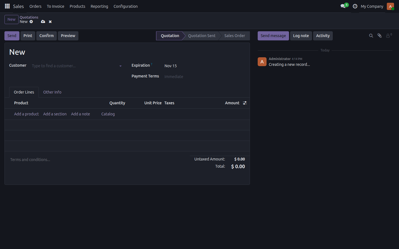Confirm the quotation
Image resolution: width=399 pixels, height=249 pixels.
[47, 36]
